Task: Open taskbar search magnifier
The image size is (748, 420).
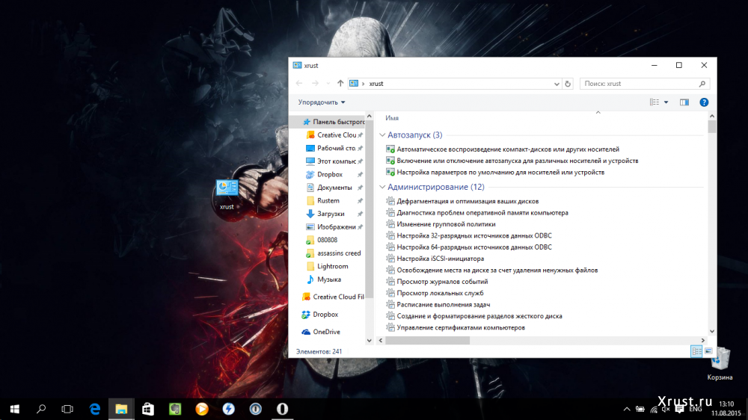Action: click(x=41, y=409)
